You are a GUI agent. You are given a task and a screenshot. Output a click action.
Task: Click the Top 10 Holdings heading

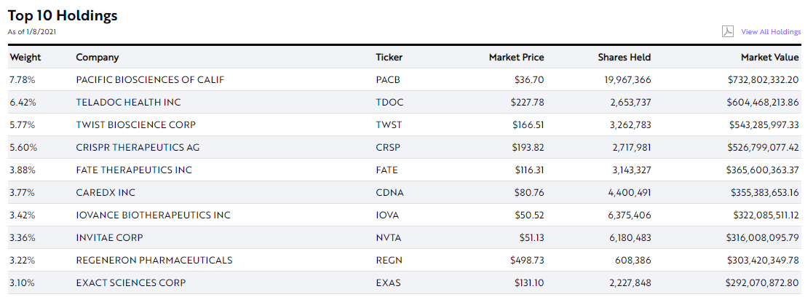point(63,15)
